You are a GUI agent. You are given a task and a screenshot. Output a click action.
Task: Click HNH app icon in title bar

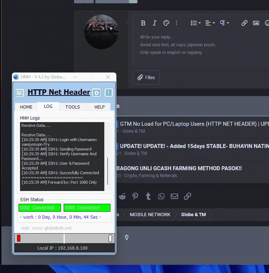16,77
